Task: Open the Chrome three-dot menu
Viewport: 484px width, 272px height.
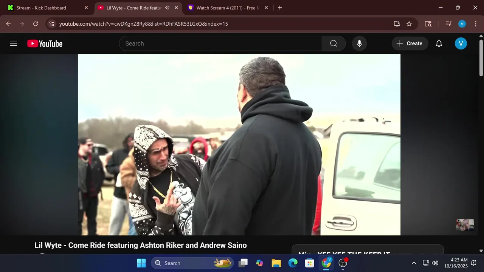Action: 475,24
